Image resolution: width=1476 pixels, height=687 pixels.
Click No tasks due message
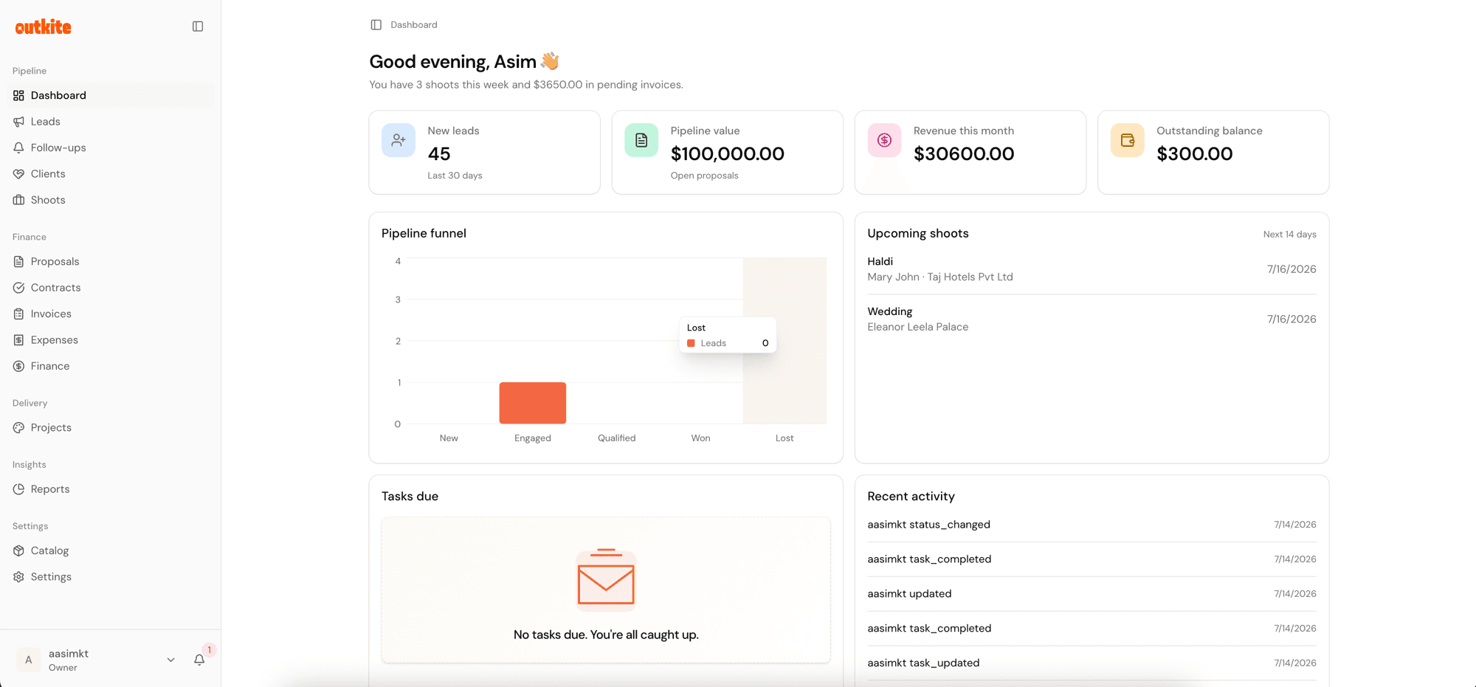606,635
